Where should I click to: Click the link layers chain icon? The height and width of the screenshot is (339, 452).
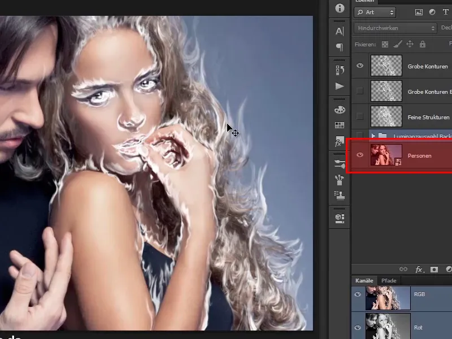403,270
